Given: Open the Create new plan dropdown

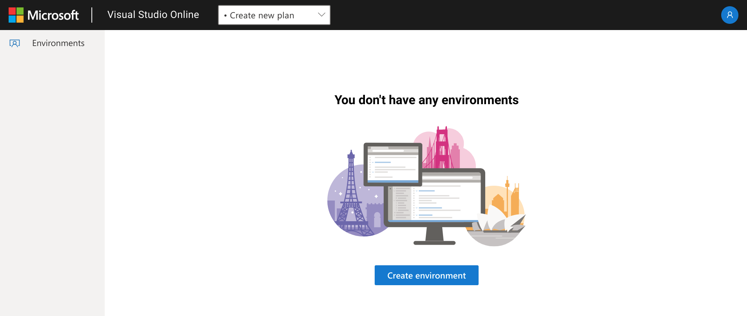Looking at the screenshot, I should [x=273, y=15].
